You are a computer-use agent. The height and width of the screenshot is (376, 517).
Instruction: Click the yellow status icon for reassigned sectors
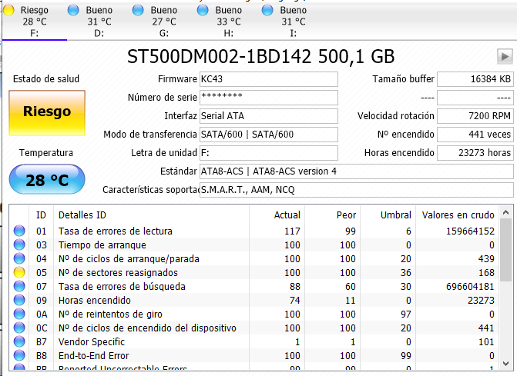click(x=20, y=273)
